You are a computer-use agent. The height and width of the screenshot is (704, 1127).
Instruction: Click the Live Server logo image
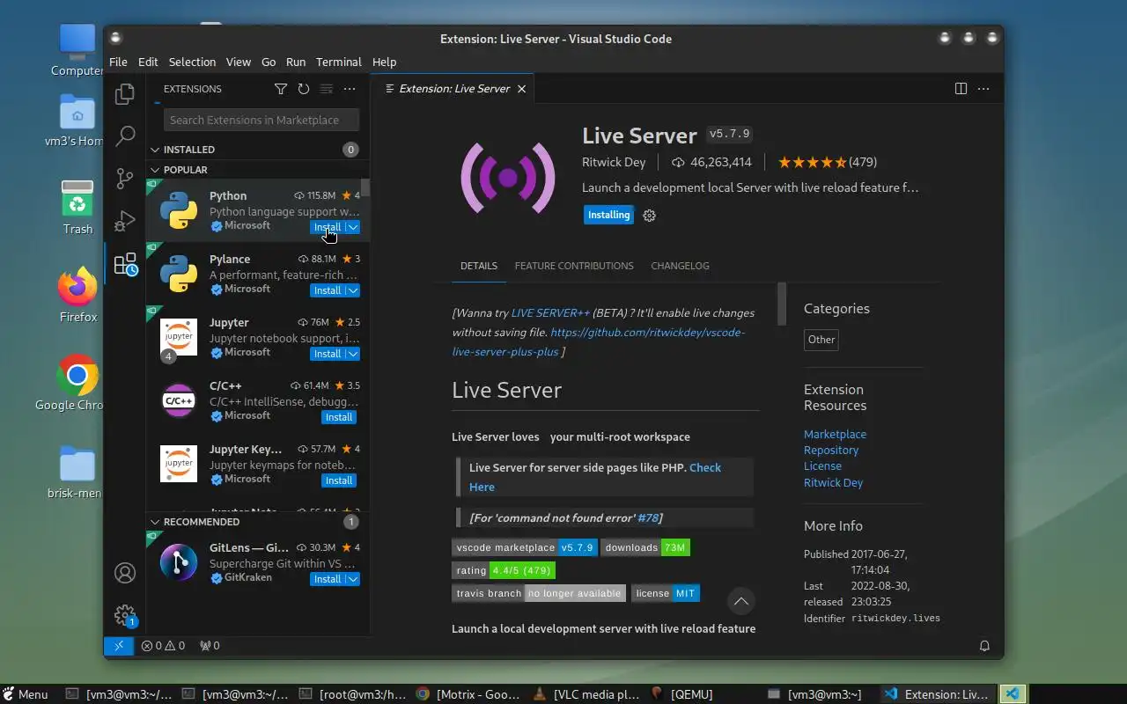[508, 178]
